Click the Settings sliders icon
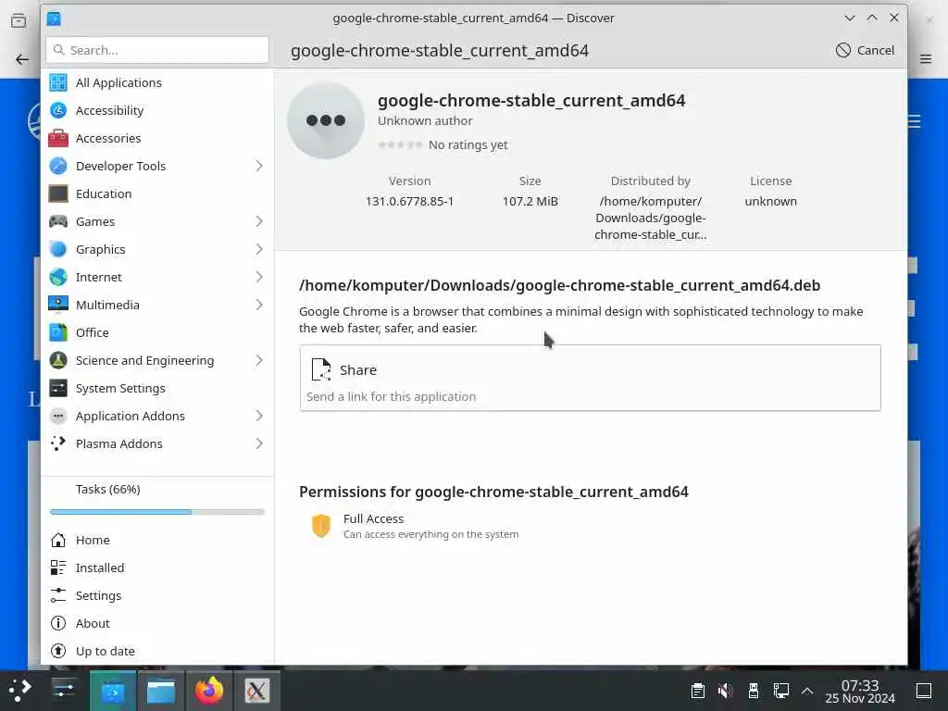Screen dimensions: 948x711 coord(58,595)
